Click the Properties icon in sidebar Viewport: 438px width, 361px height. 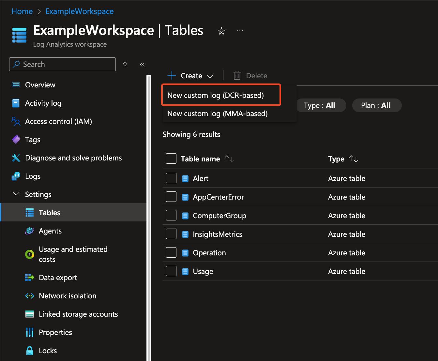tap(30, 332)
